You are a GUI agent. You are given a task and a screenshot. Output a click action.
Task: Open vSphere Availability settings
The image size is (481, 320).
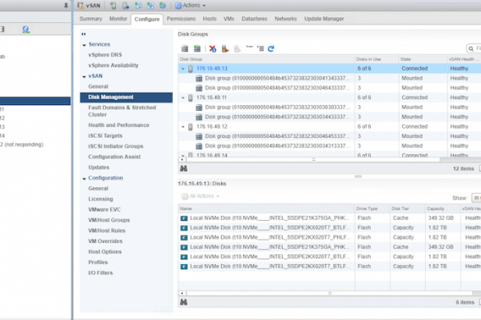coord(113,65)
